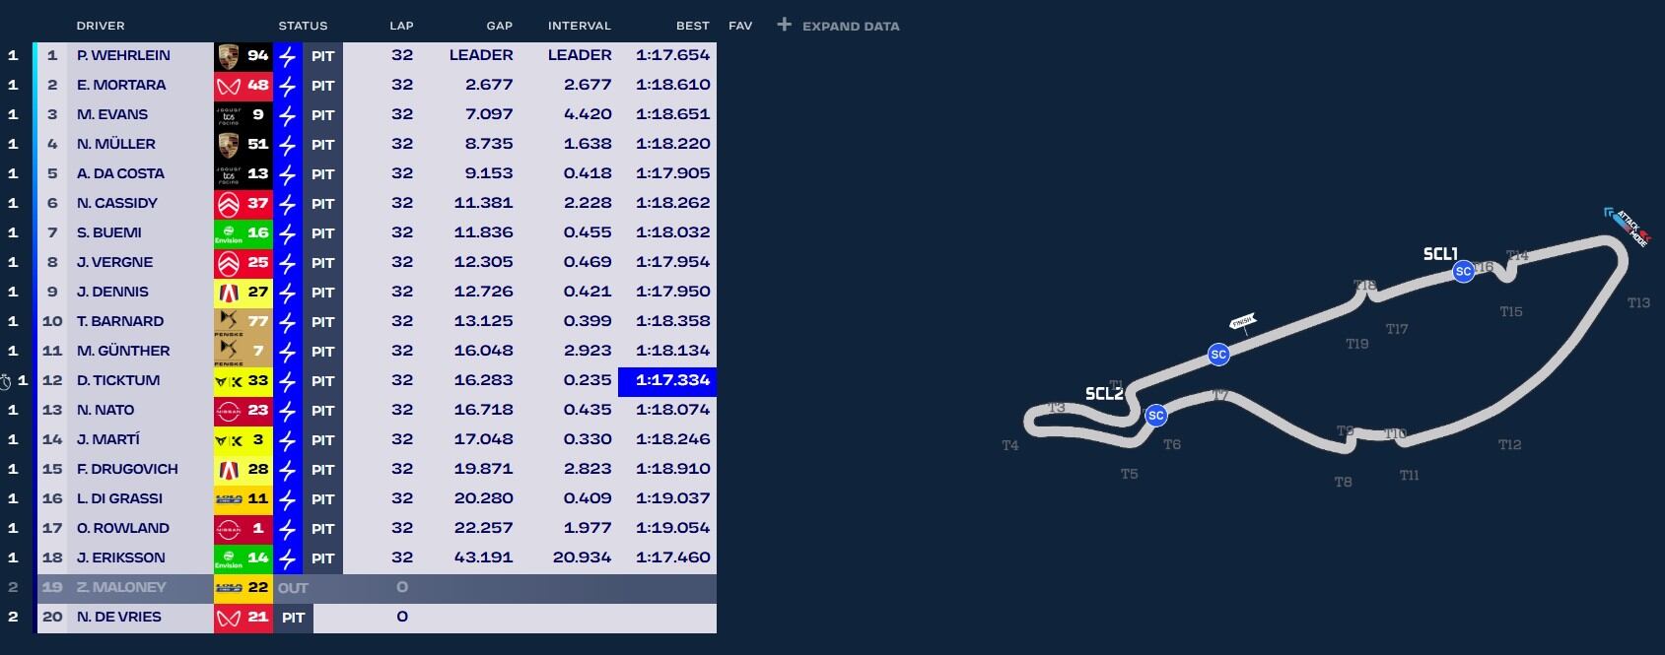Sort by the BEST column header
Viewport: 1665px width, 655px height.
click(x=693, y=26)
